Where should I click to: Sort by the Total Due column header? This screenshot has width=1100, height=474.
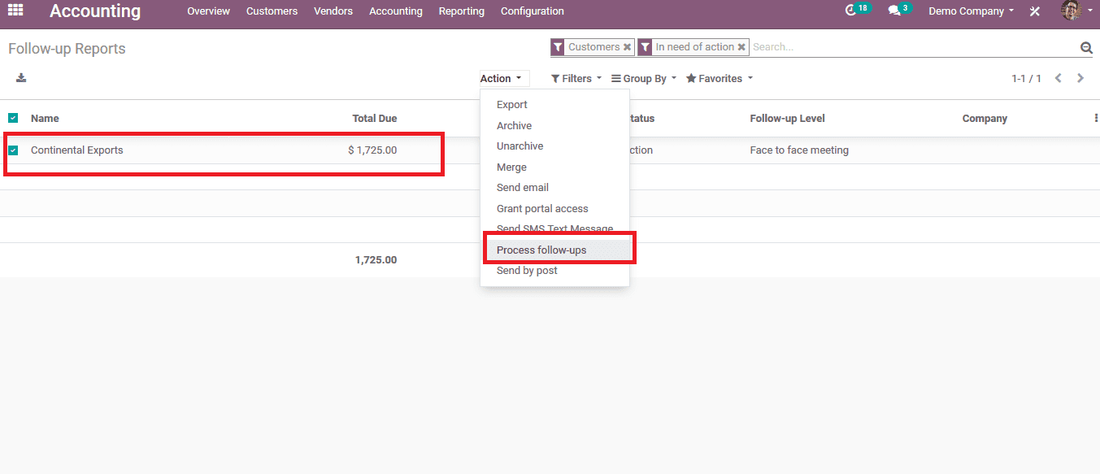pyautogui.click(x=375, y=119)
